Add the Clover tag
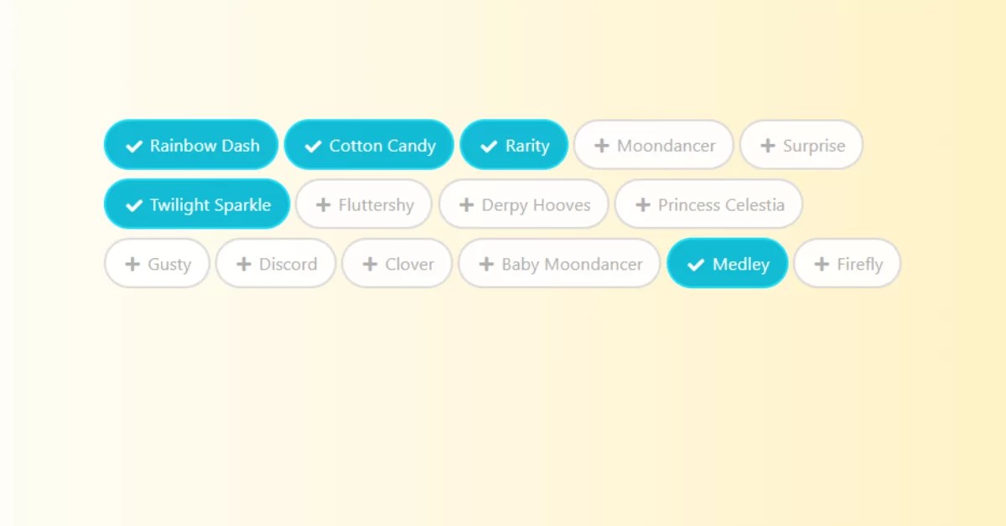Viewport: 1006px width, 526px height. pyautogui.click(x=397, y=263)
